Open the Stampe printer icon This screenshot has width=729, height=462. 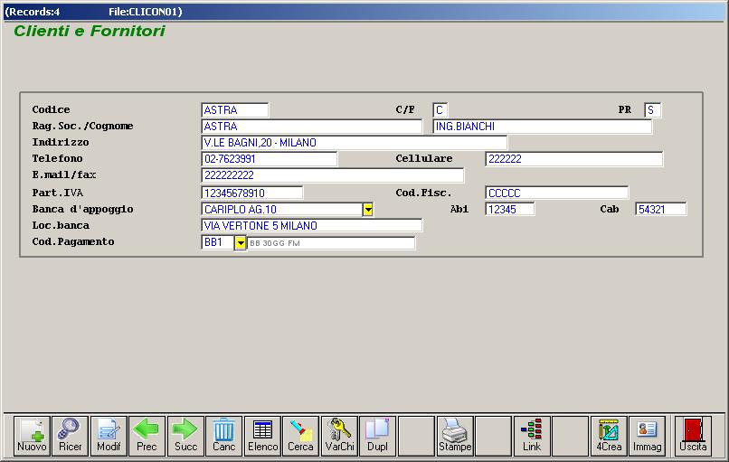pyautogui.click(x=455, y=436)
